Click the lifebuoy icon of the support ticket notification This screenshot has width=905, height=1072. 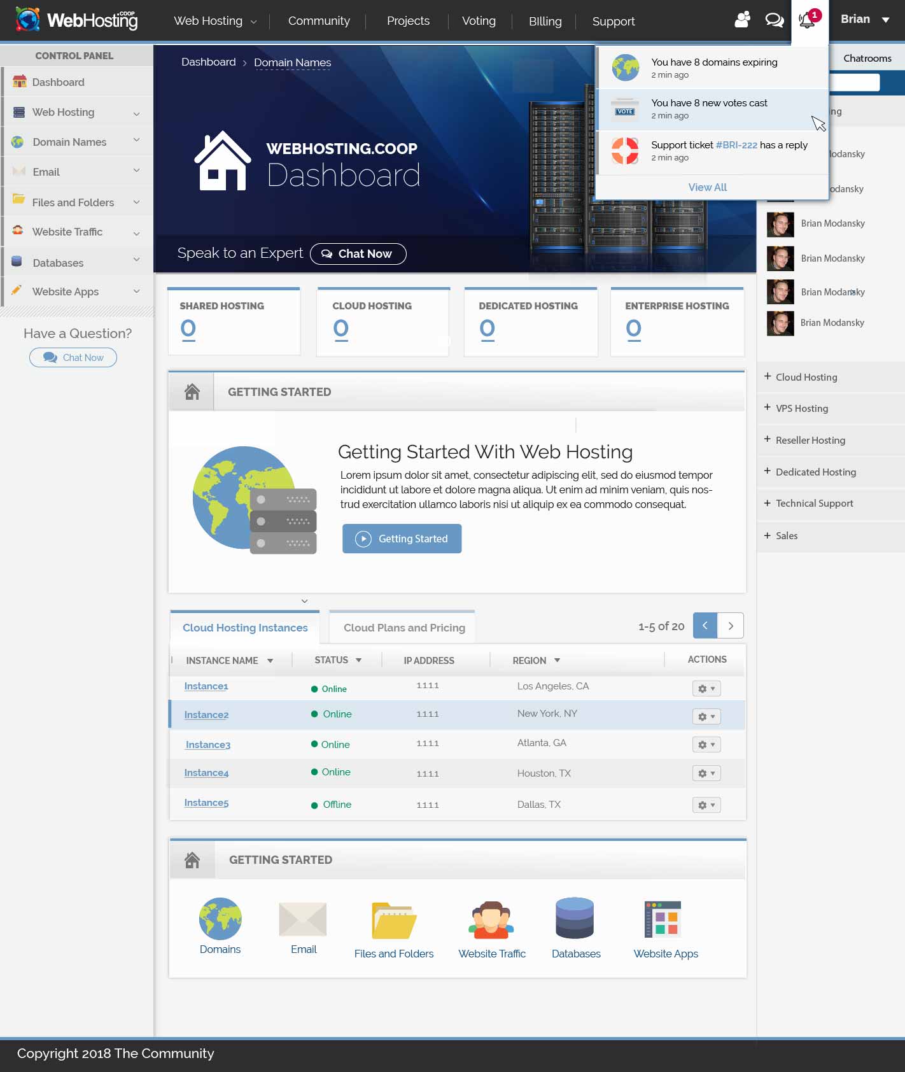(x=625, y=151)
